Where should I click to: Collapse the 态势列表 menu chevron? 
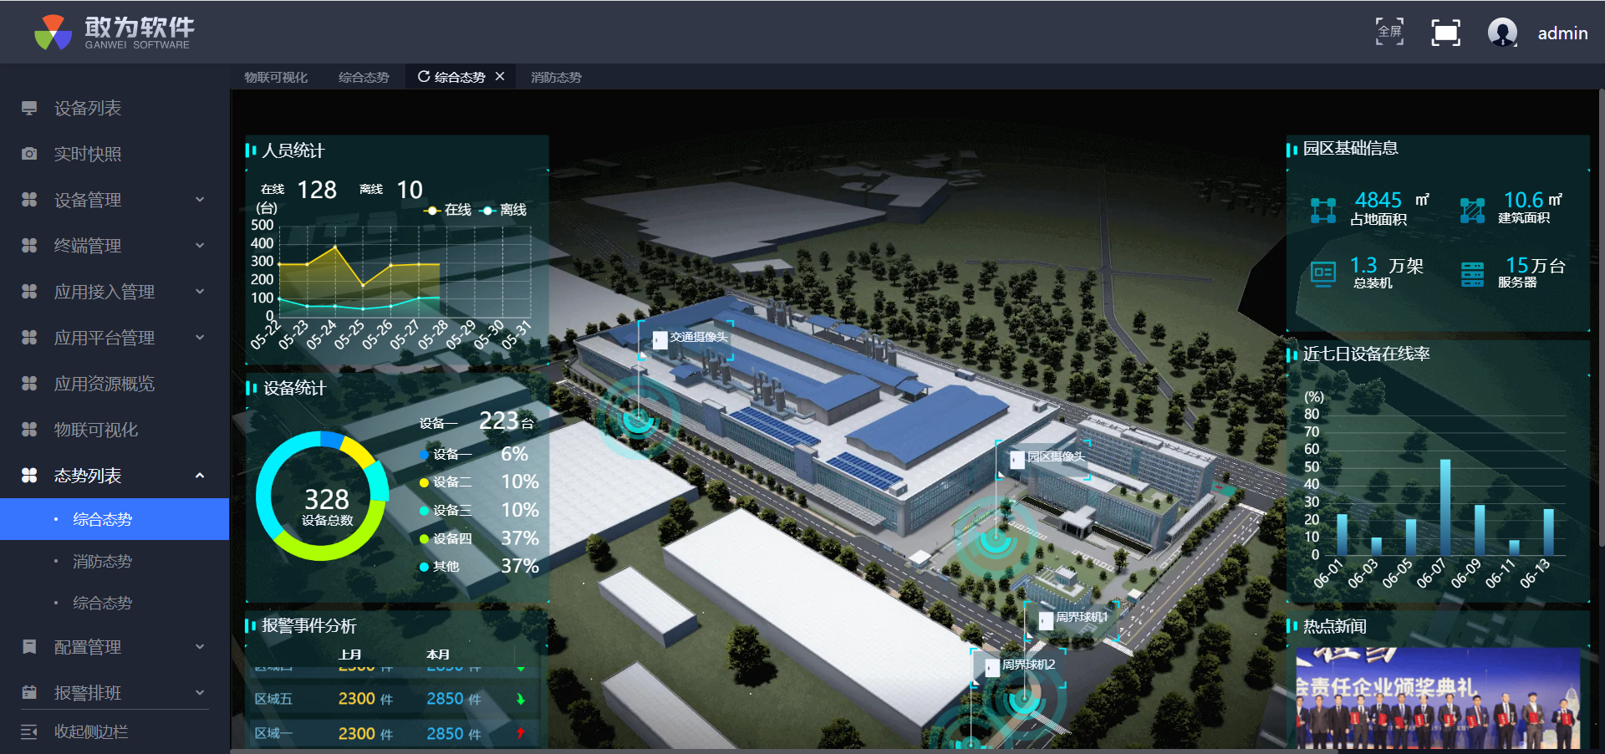click(x=200, y=476)
